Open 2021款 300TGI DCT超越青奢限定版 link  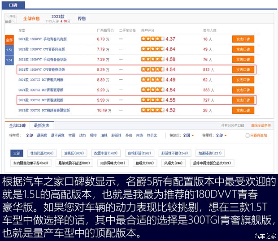click(x=44, y=110)
